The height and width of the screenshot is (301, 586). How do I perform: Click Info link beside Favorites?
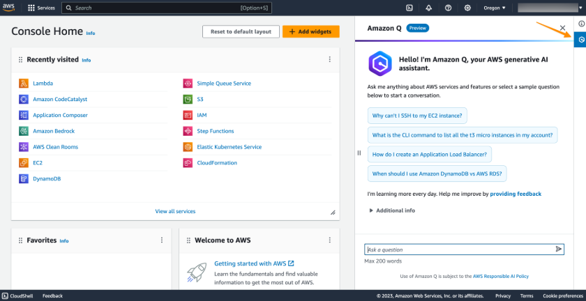tap(64, 241)
